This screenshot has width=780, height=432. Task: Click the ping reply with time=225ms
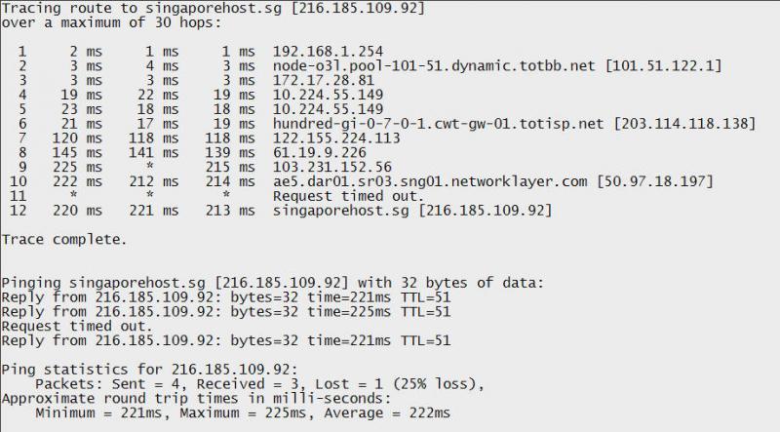(226, 312)
